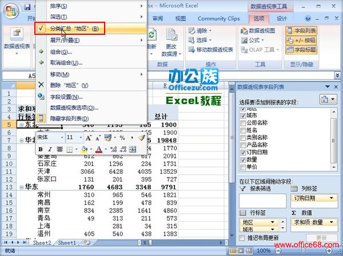Grow font size in mini toolbar
Screen dimensions: 343x256
pyautogui.click(x=89, y=138)
